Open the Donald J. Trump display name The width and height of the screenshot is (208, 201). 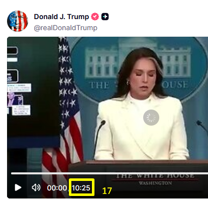(61, 17)
